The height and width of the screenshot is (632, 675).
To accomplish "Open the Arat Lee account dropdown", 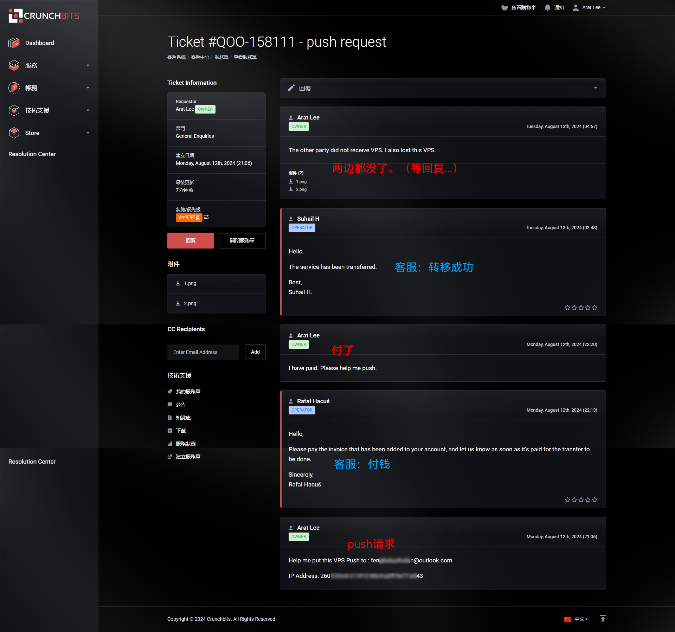I will pos(589,7).
